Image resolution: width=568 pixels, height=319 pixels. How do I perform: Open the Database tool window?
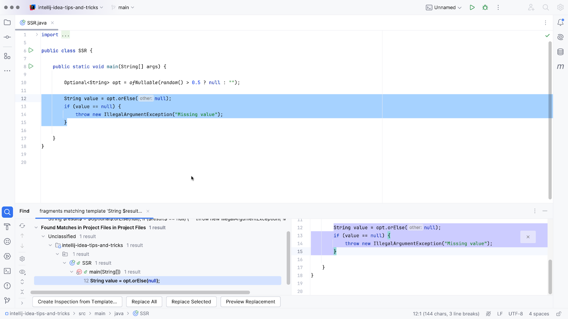coord(560,52)
